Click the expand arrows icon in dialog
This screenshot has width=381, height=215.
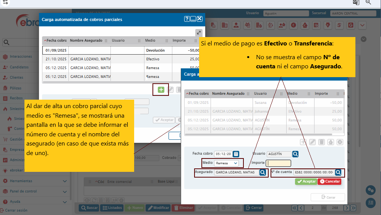click(198, 33)
